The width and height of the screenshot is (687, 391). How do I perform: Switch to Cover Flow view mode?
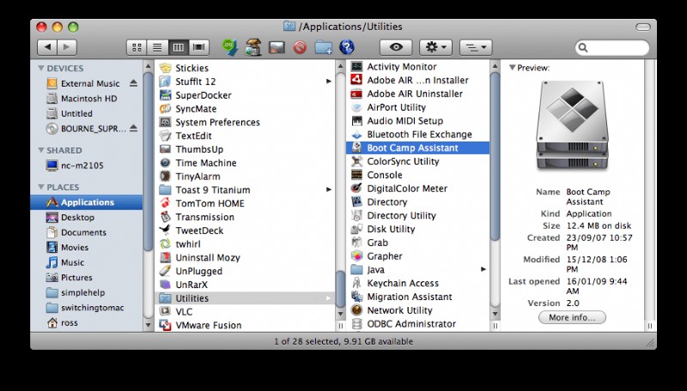[x=199, y=47]
